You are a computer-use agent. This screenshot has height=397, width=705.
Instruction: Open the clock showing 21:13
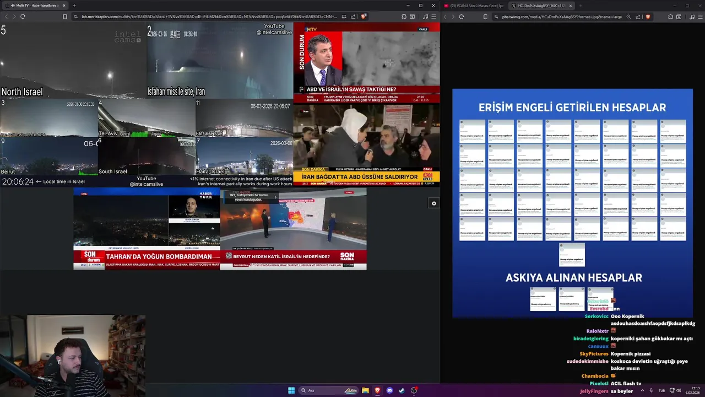pyautogui.click(x=693, y=390)
